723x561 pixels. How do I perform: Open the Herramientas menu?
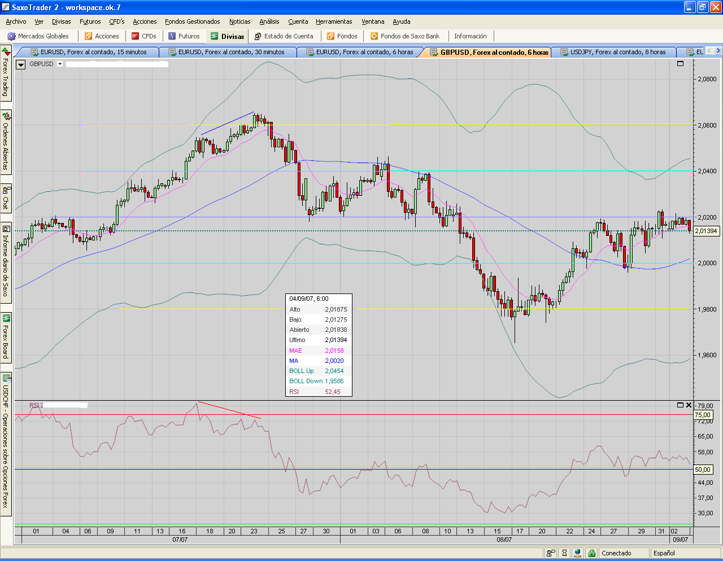point(334,21)
